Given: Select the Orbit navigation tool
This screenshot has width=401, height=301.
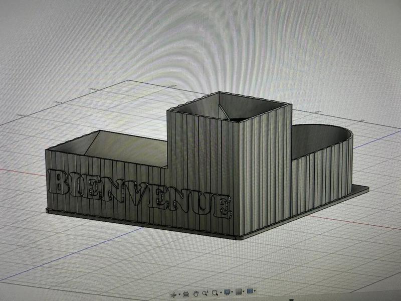Looking at the screenshot, I should click(x=173, y=294).
